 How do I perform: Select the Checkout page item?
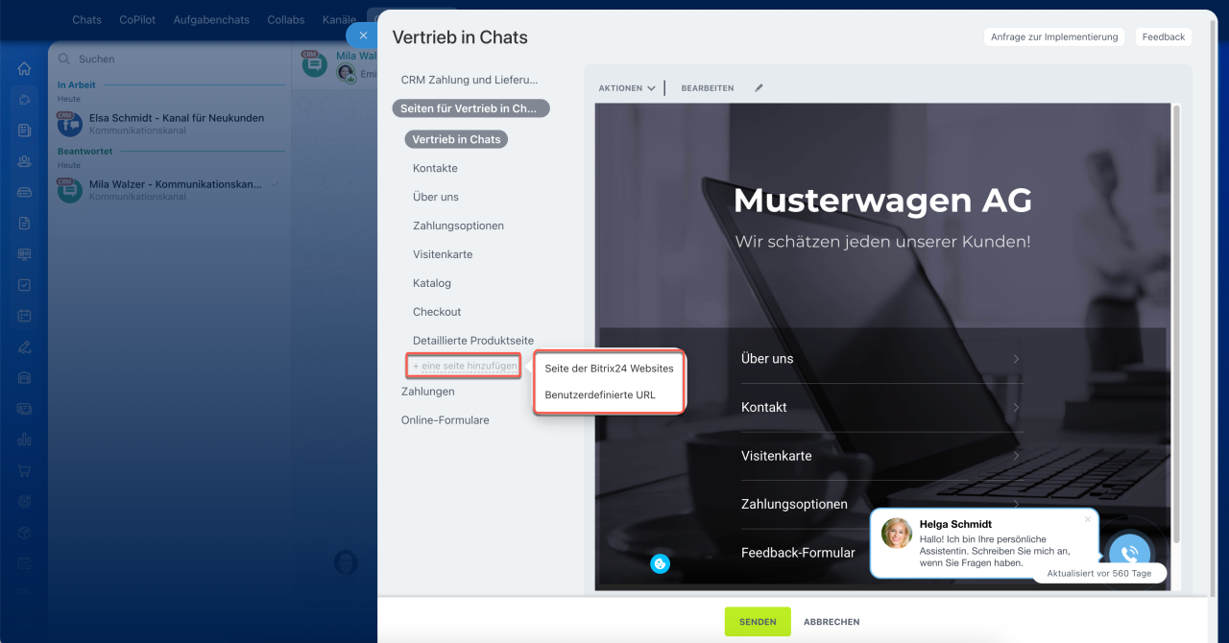(437, 312)
